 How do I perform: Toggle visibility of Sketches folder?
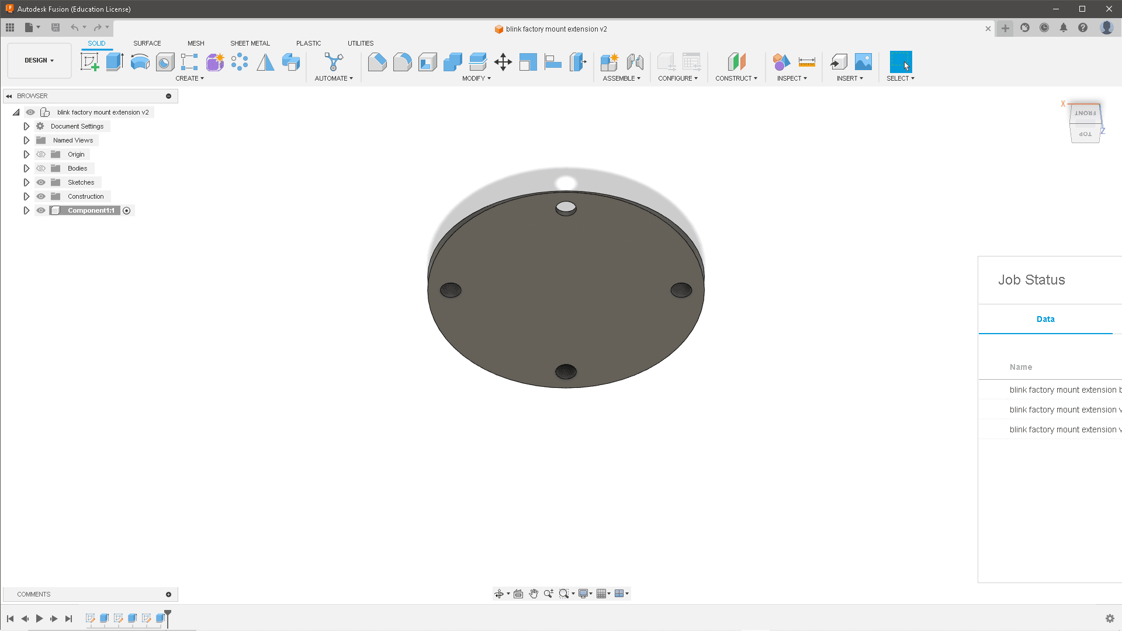pyautogui.click(x=41, y=182)
